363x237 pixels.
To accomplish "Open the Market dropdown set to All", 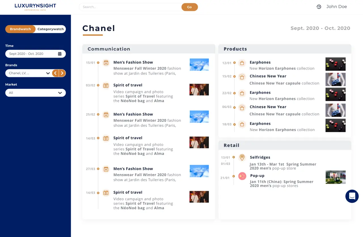I will tap(35, 93).
